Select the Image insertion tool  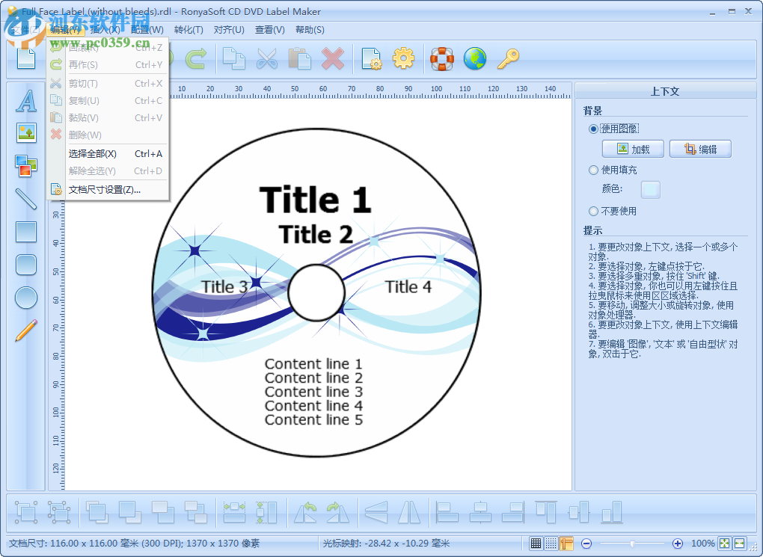pos(25,132)
